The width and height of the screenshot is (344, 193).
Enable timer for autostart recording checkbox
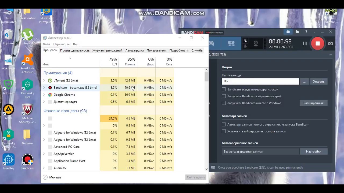224,131
